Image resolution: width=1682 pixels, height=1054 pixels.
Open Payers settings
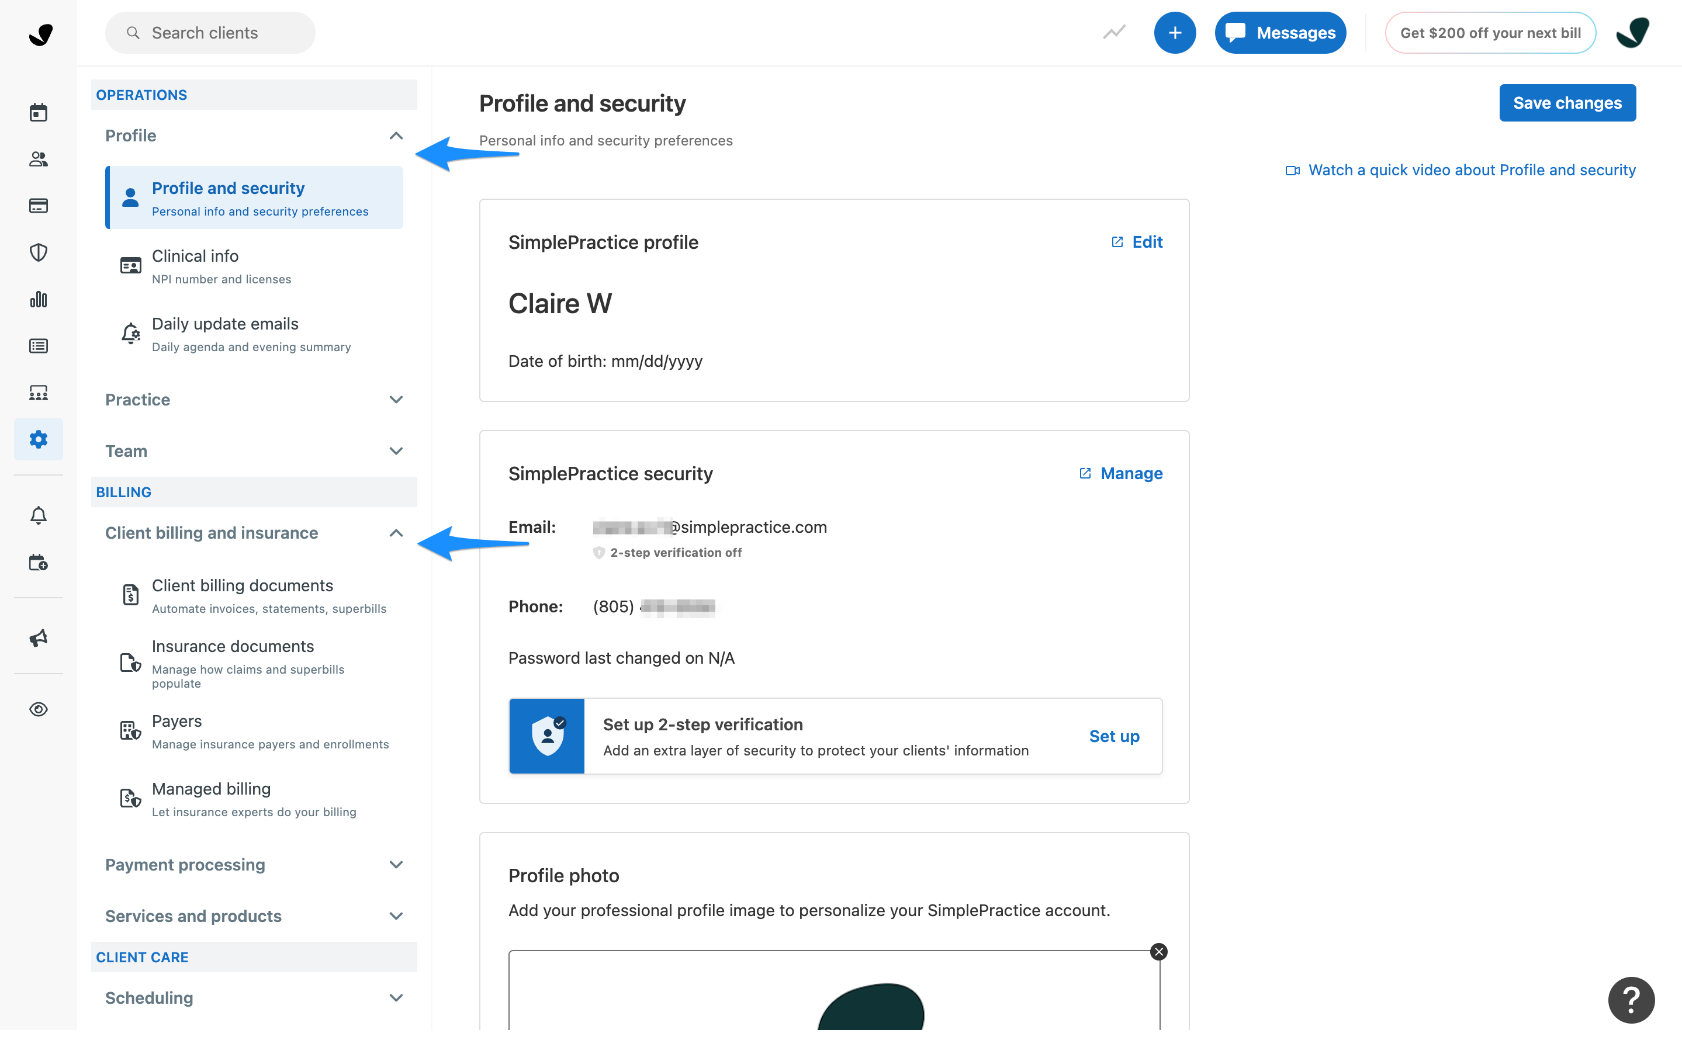[x=254, y=731]
